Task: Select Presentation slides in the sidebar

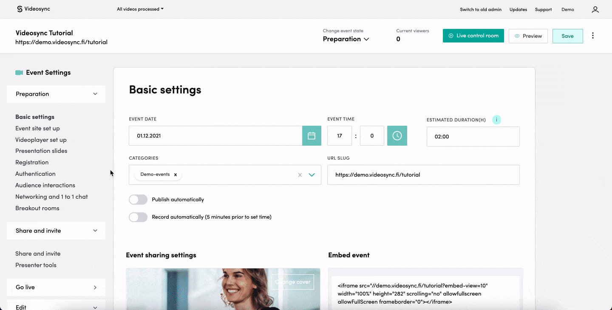Action: click(x=41, y=151)
